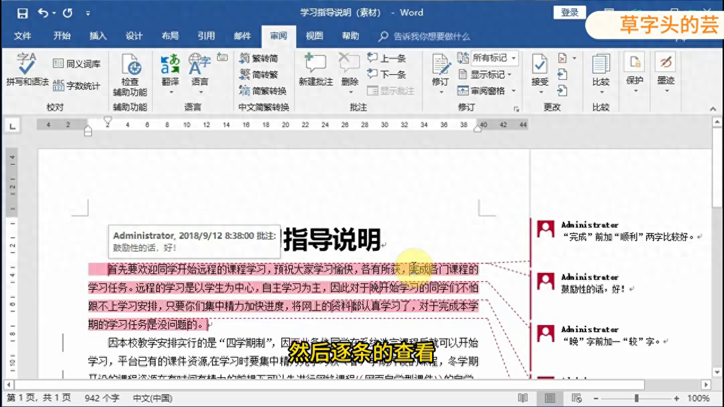This screenshot has height=407, width=724.
Task: Click the 修订 group dialog launcher
Action: pyautogui.click(x=516, y=108)
